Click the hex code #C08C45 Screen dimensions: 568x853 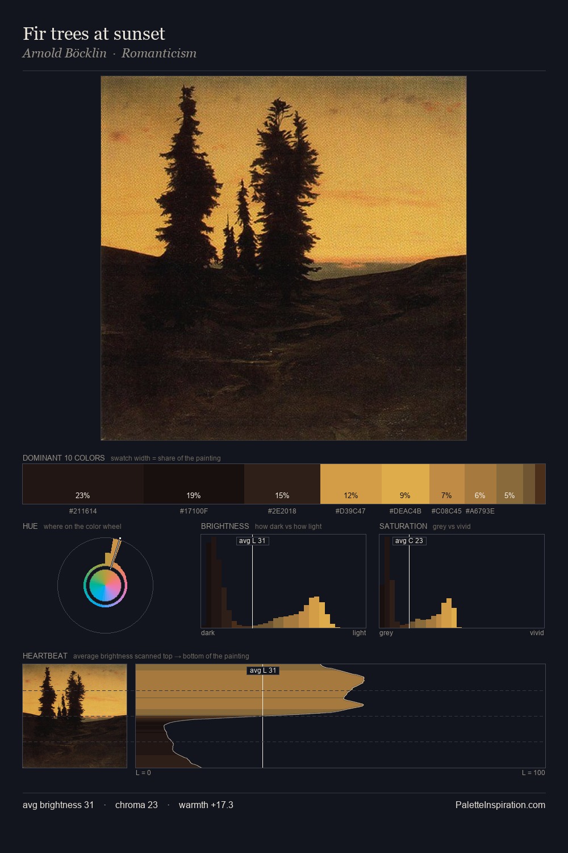pyautogui.click(x=446, y=511)
